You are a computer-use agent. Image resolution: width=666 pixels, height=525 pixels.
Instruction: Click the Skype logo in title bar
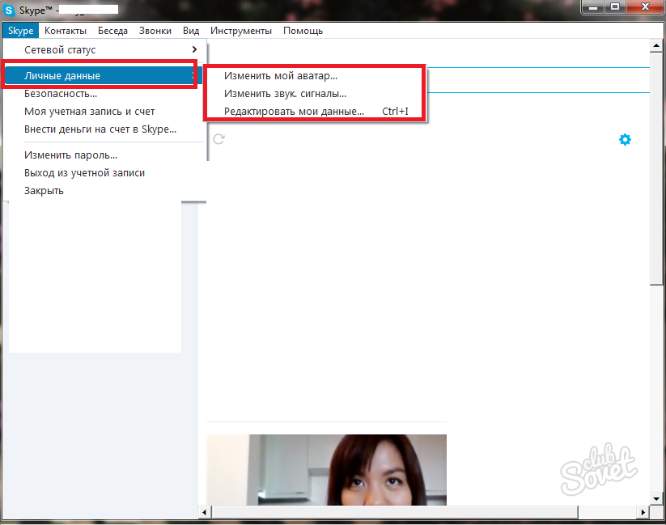tap(9, 11)
